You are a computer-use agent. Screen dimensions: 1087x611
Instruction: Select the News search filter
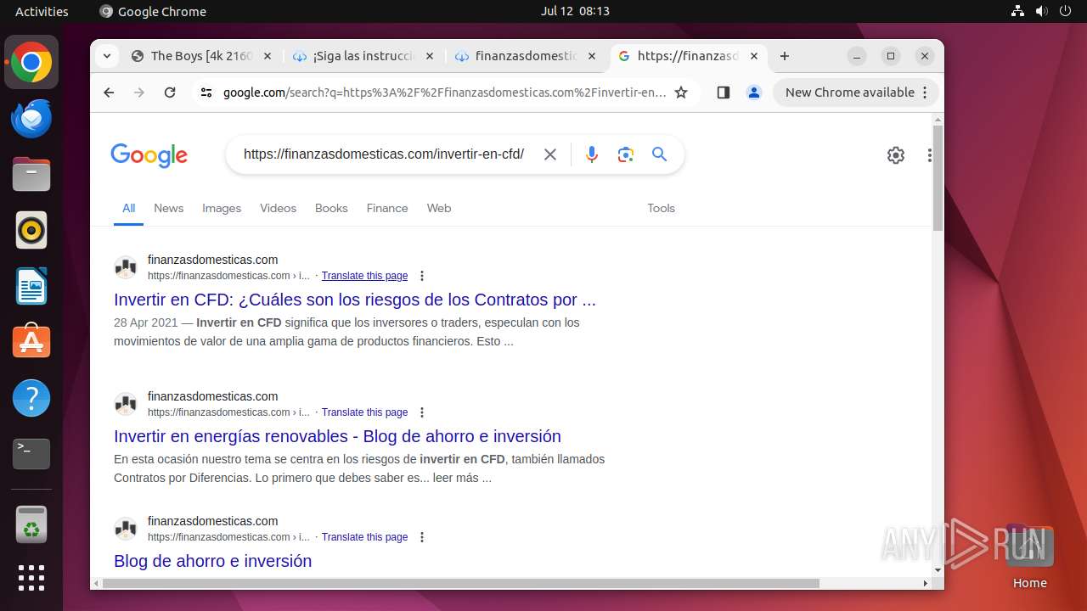(x=168, y=208)
